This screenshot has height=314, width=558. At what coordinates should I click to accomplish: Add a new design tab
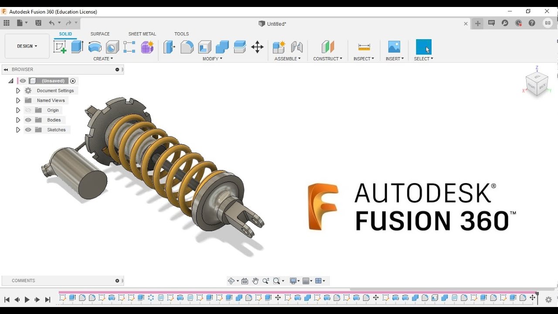pyautogui.click(x=478, y=24)
